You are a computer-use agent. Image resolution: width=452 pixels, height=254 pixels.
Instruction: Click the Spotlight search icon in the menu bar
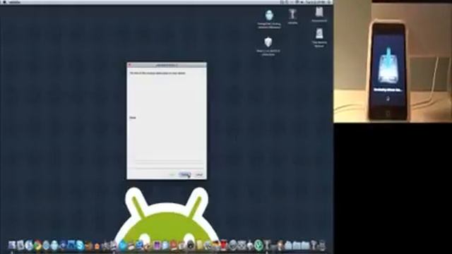coord(329,2)
